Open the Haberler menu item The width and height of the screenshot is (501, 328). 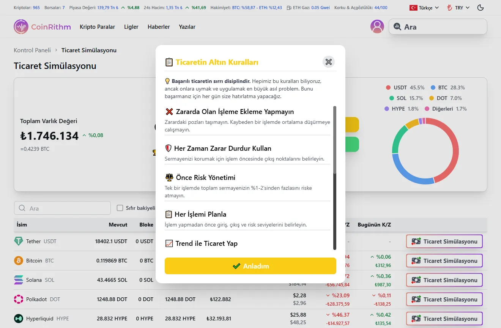[158, 27]
